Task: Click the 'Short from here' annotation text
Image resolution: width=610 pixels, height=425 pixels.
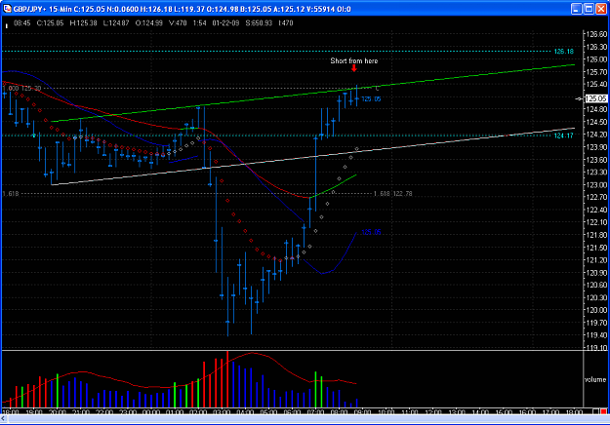Action: tap(354, 61)
